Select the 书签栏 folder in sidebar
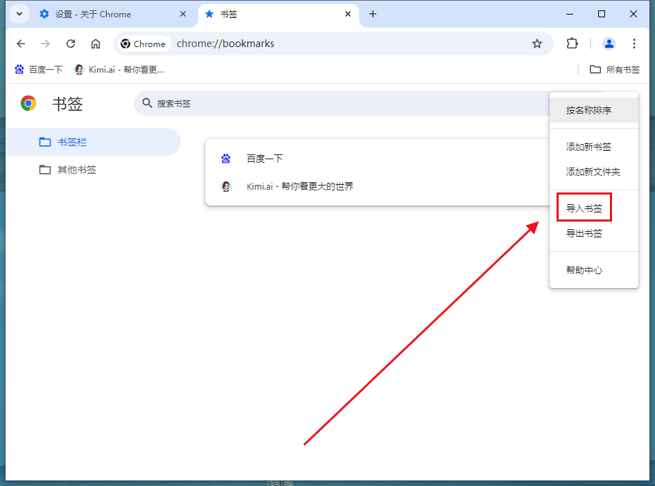This screenshot has height=486, width=655. coord(94,142)
